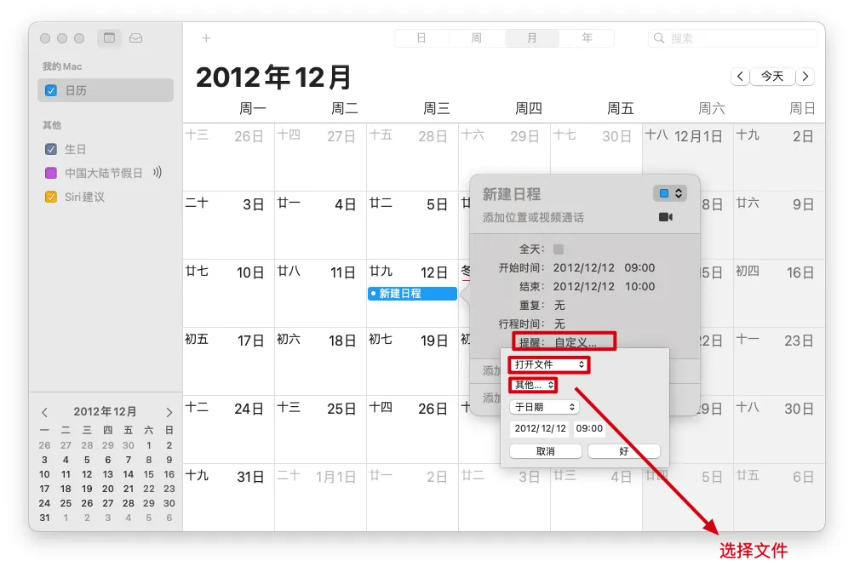Toggle the 日历 calendar checkbox
The height and width of the screenshot is (567, 854).
coord(51,90)
